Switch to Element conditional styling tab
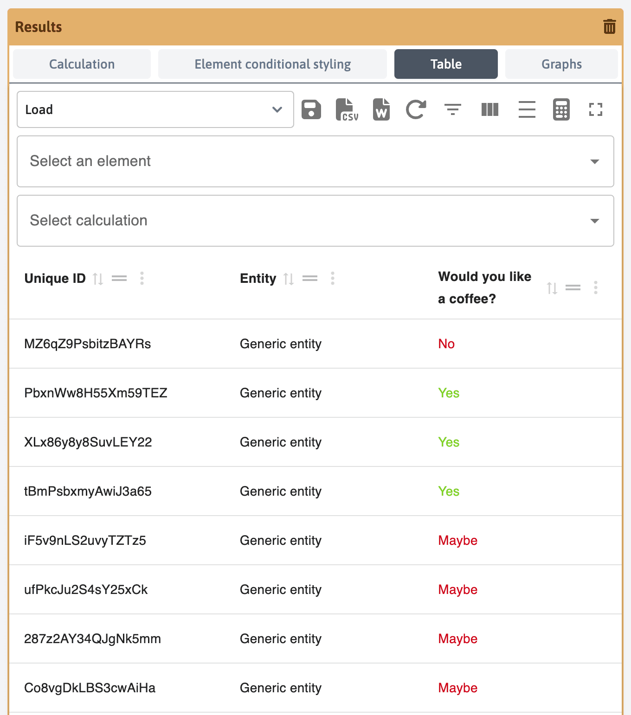The image size is (631, 715). click(272, 64)
